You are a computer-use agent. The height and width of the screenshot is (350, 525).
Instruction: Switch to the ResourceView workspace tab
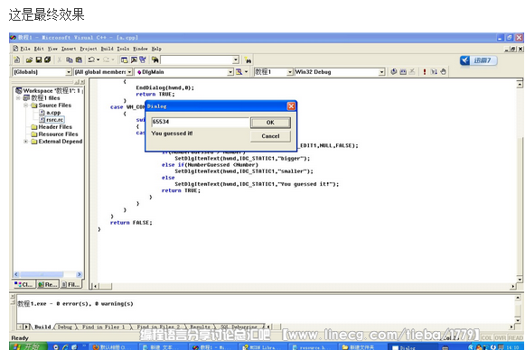pos(48,284)
